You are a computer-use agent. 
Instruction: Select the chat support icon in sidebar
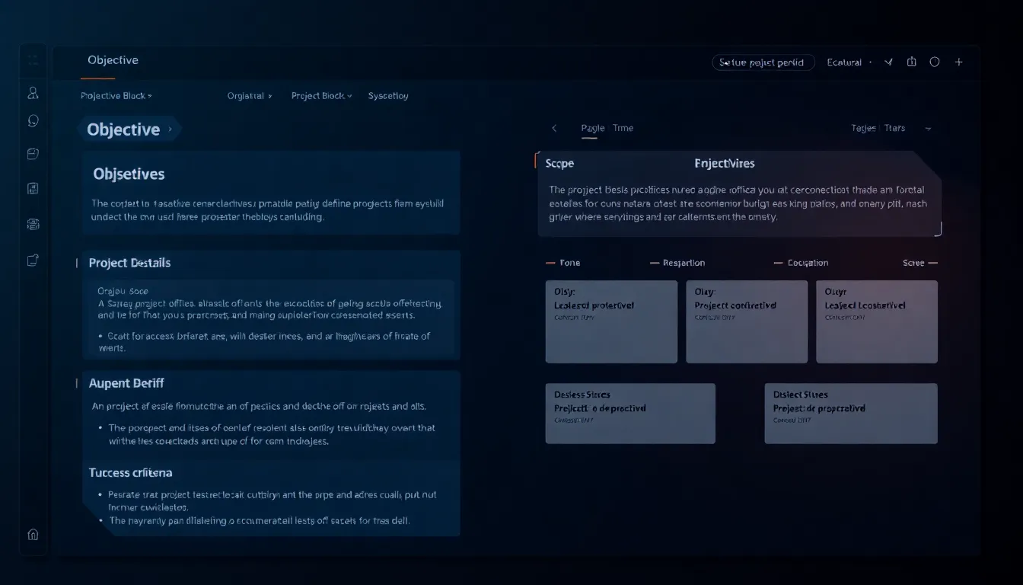[x=32, y=120]
